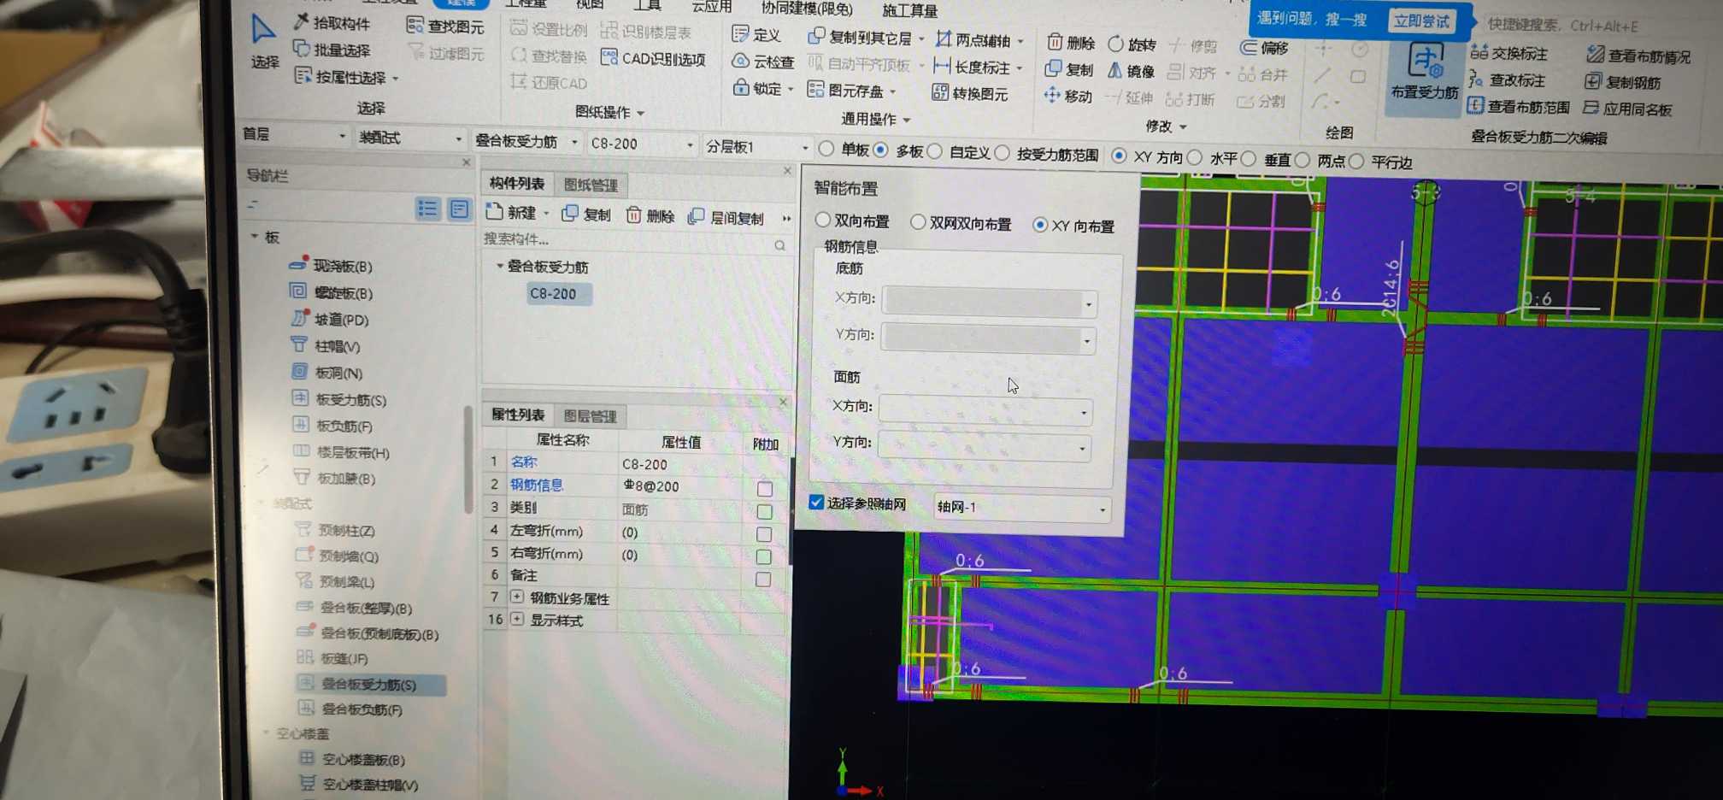Switch to the 图纸管理 tab

pos(591,185)
